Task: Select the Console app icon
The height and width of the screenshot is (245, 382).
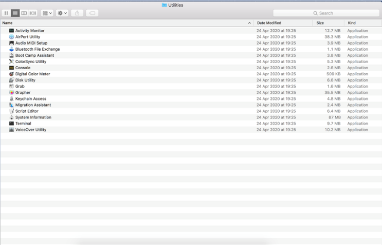Action: click(x=11, y=68)
